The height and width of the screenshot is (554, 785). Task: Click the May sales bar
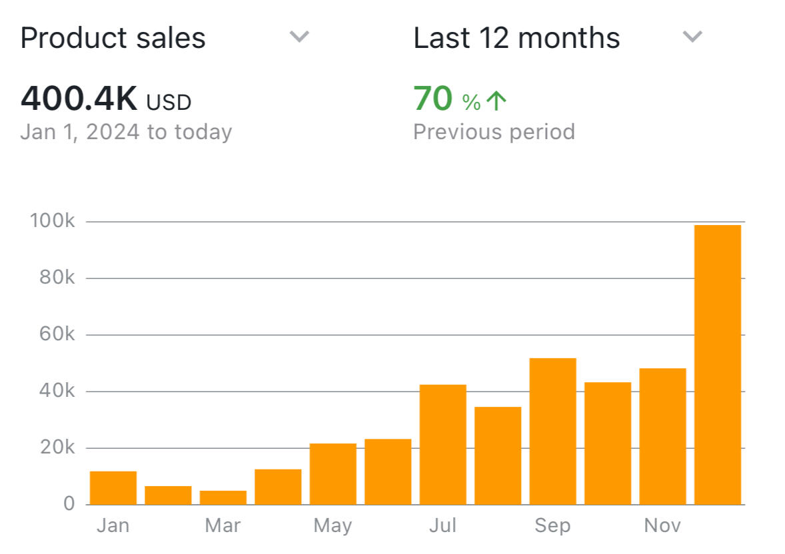pos(333,474)
